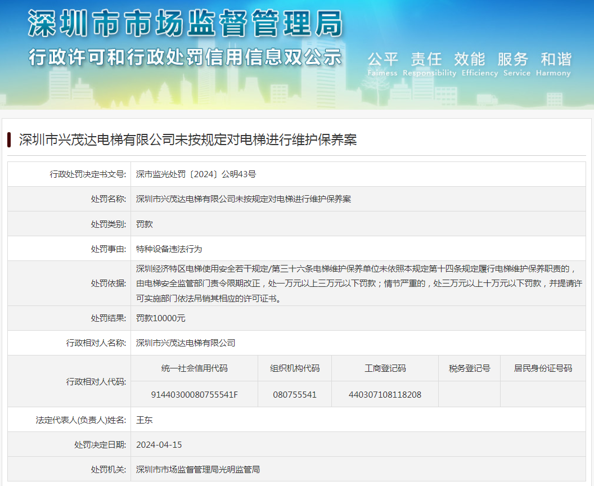Image resolution: width=594 pixels, height=486 pixels.
Task: Click the column header 组织机构代码
Action: [295, 368]
